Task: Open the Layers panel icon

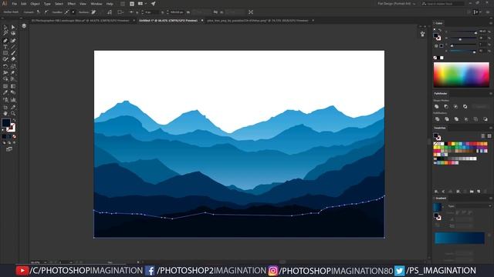Action: coord(24,26)
